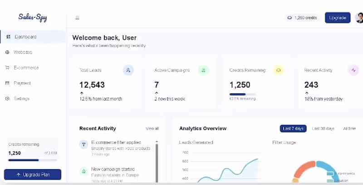Click the Active Campaigns value 7
This screenshot has height=185, width=363.
pyautogui.click(x=157, y=85)
